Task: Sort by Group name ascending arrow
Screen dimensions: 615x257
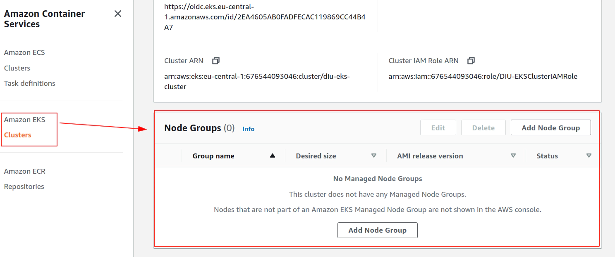Action: [x=272, y=156]
